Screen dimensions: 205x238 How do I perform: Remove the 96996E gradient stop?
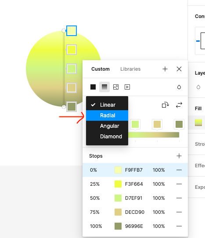pos(179,226)
